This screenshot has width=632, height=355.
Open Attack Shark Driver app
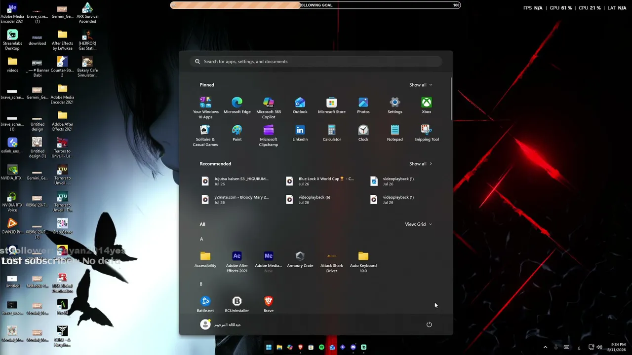[x=332, y=261]
